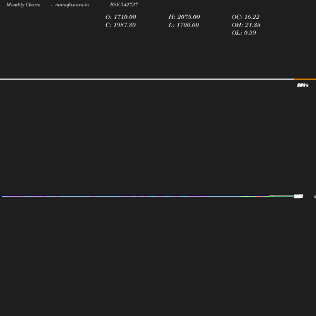Click the green segment near the chart line's right end
Viewport: 316px width, 316px height.
(272, 197)
